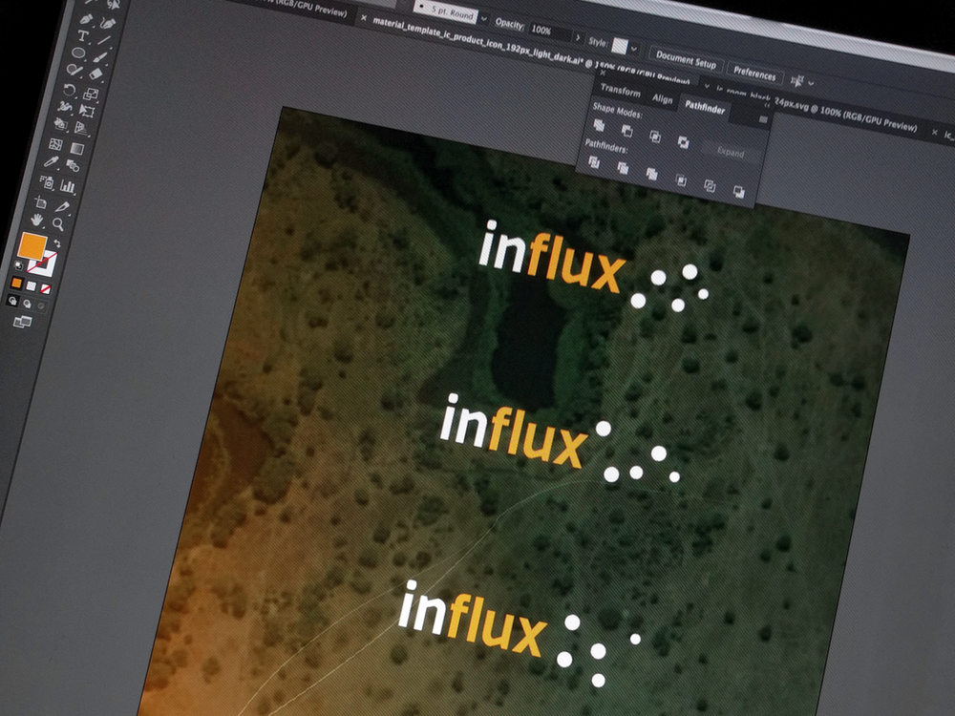Open the Pathfinder panel options menu
Screen dimensions: 955x716
[x=763, y=120]
